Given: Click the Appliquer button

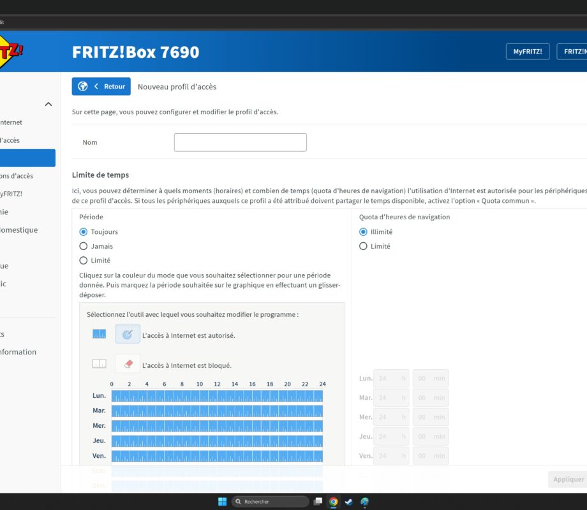Looking at the screenshot, I should tap(568, 479).
